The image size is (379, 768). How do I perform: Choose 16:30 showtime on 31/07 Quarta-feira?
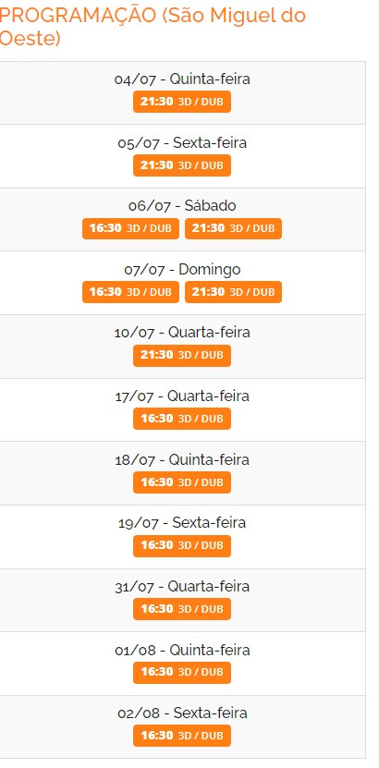coord(182,609)
